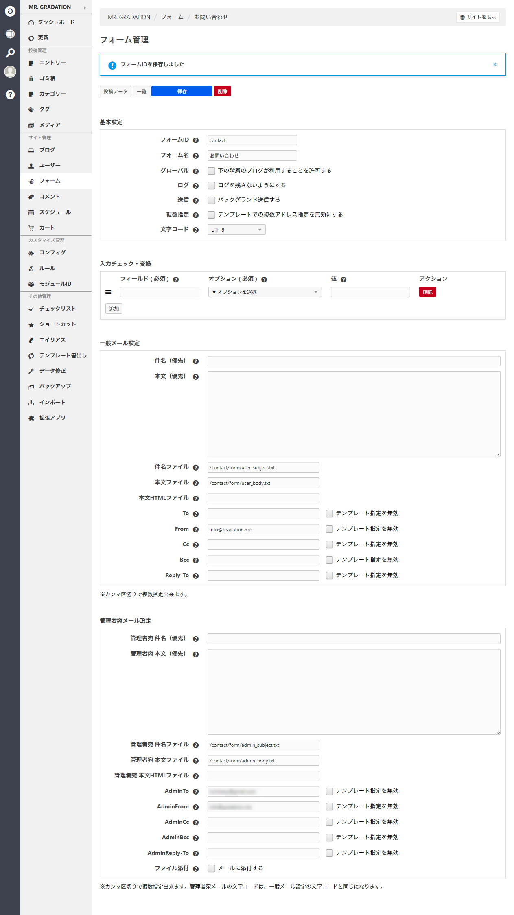
Task: Click help icon next to 件名ファイル
Action: pyautogui.click(x=196, y=468)
